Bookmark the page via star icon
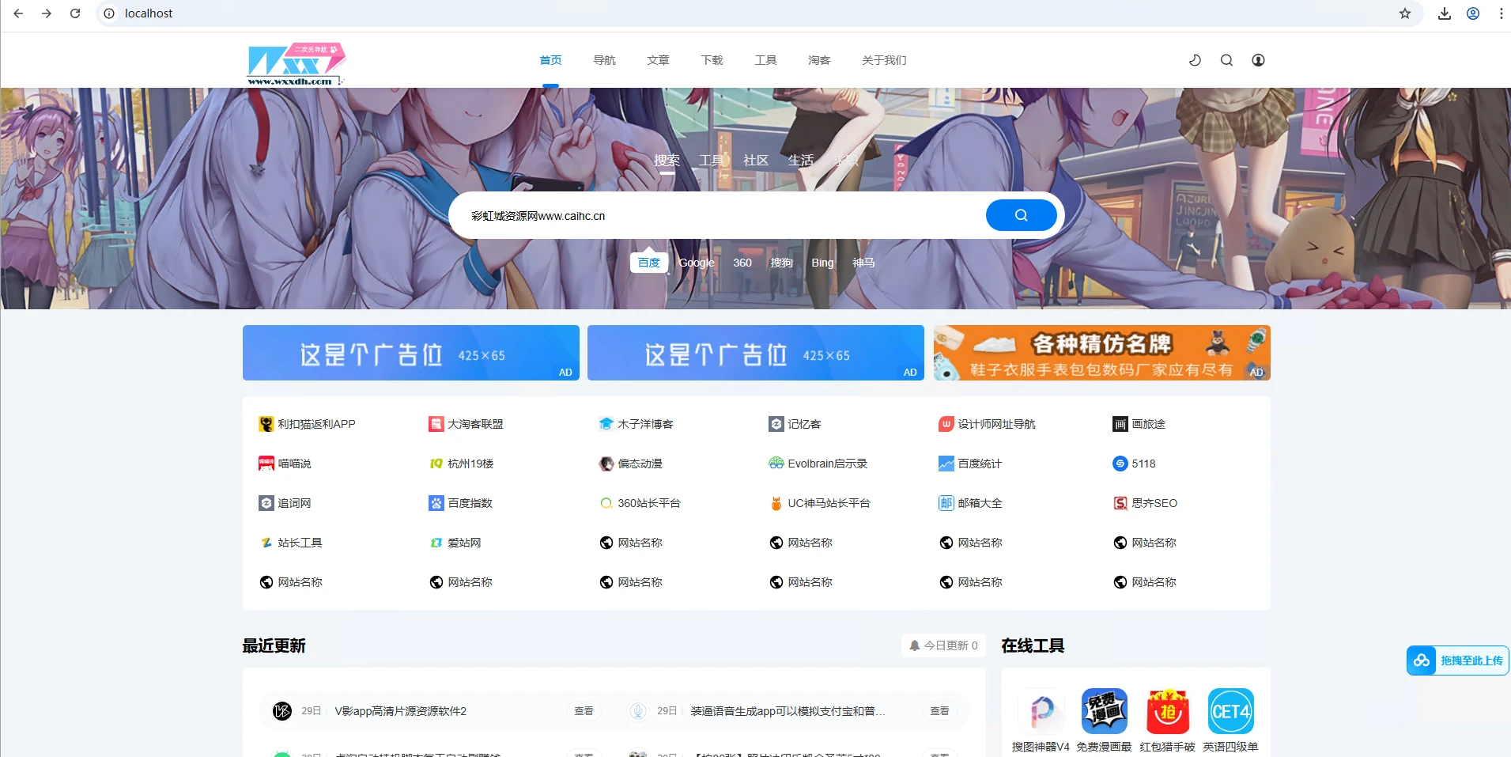 pyautogui.click(x=1405, y=13)
